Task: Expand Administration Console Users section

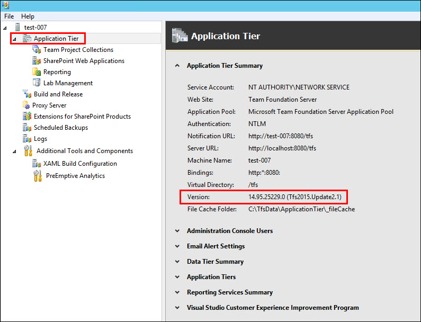Action: point(177,231)
